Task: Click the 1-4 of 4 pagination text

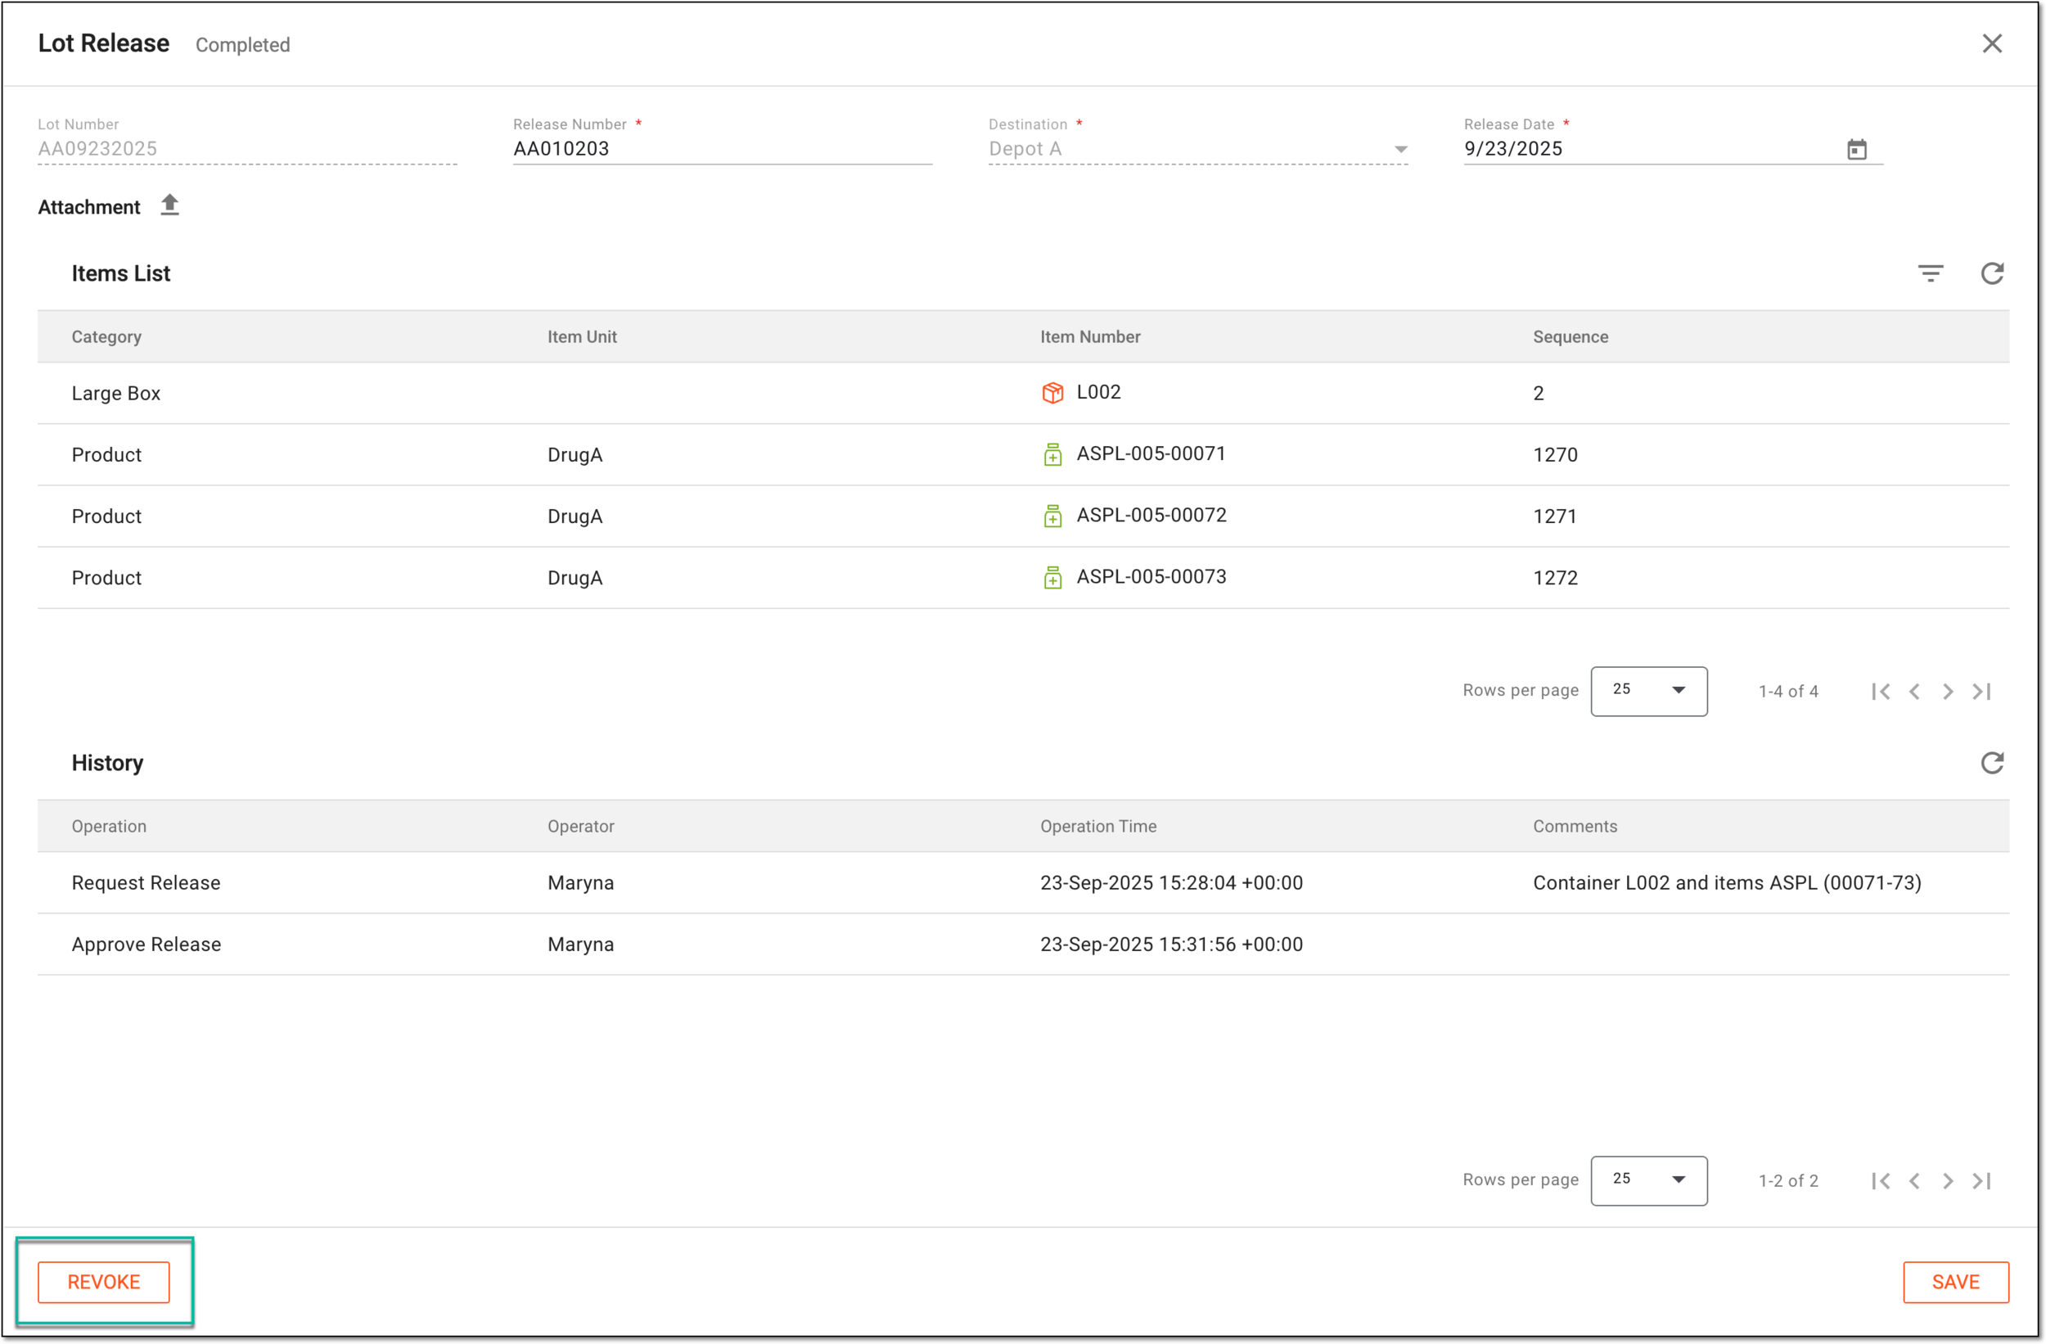Action: (x=1788, y=692)
